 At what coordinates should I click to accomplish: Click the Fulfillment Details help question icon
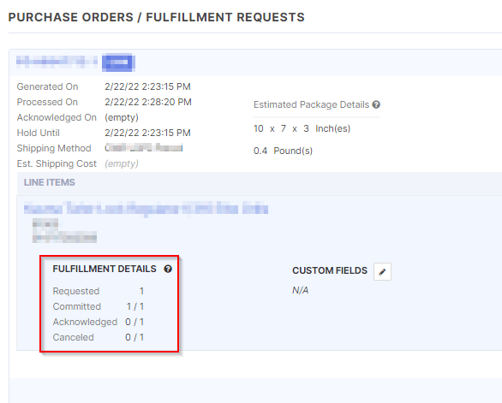[168, 269]
